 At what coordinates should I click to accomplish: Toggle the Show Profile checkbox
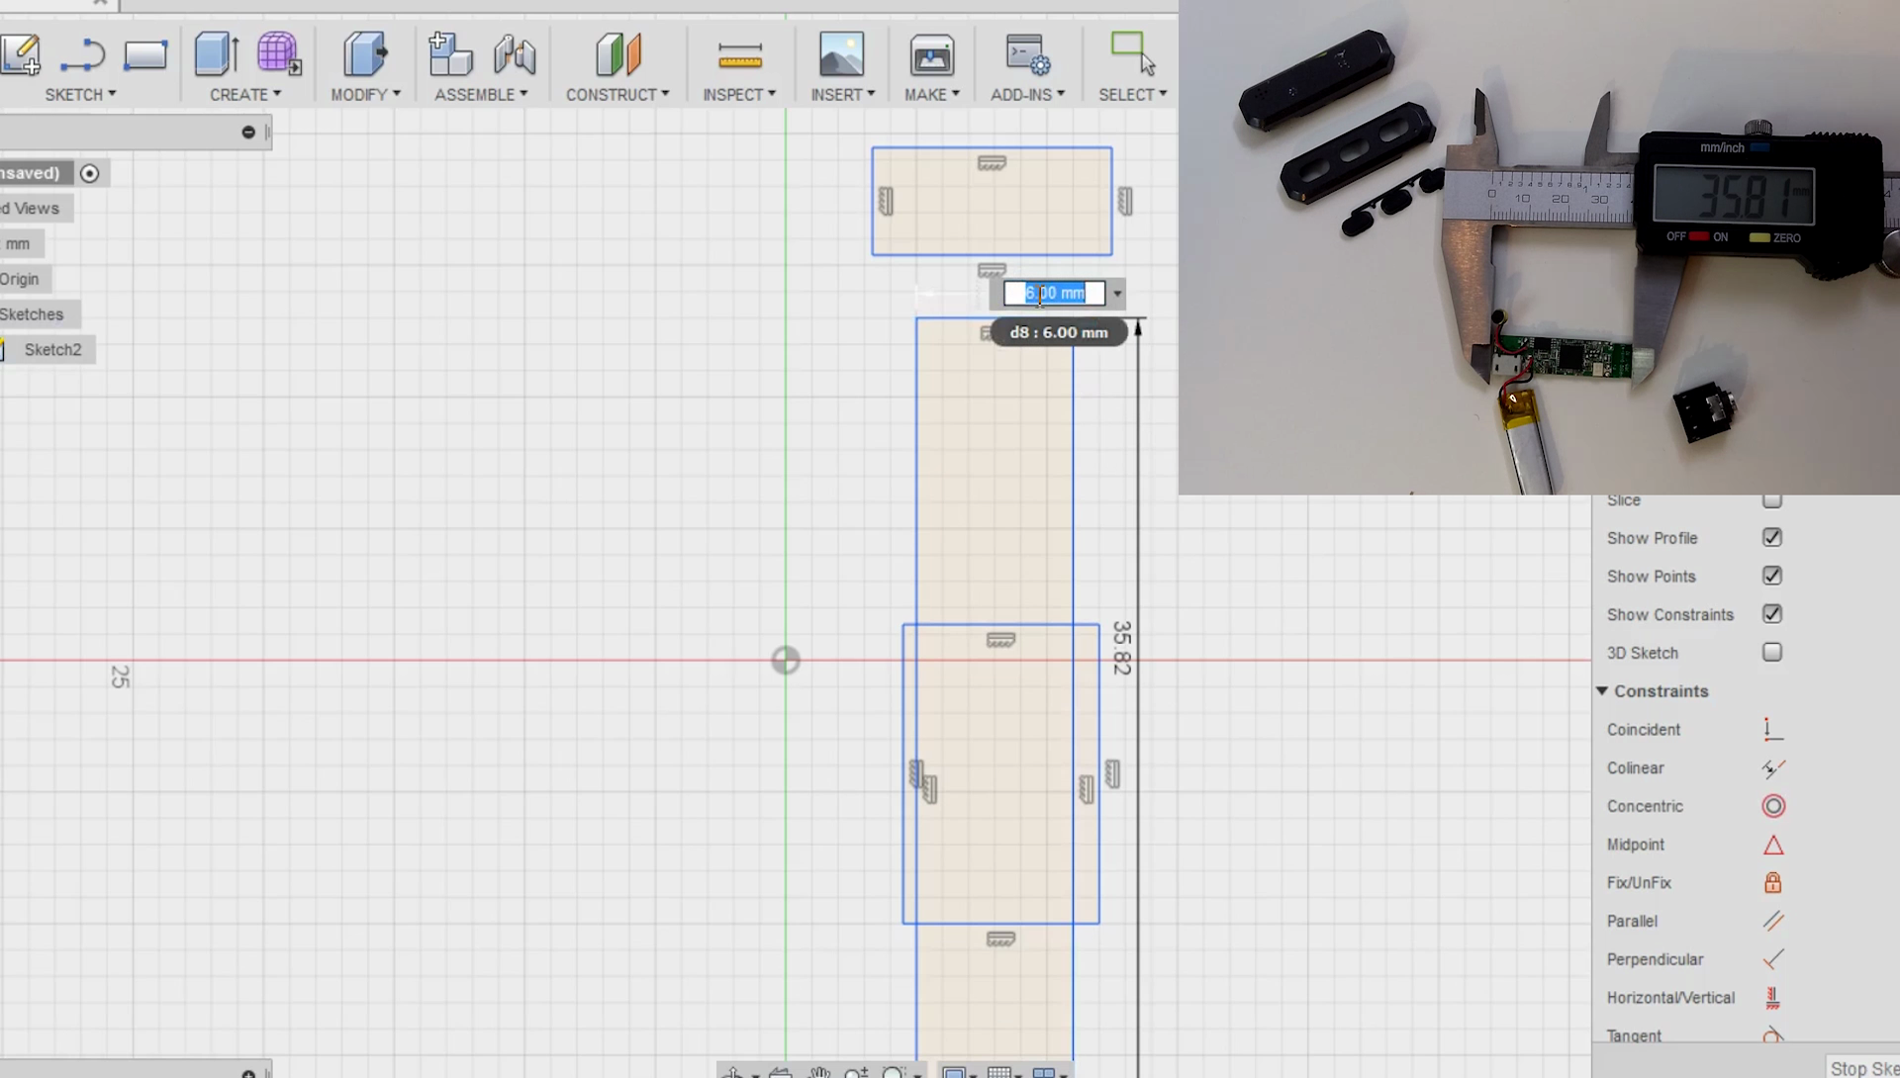click(x=1771, y=537)
